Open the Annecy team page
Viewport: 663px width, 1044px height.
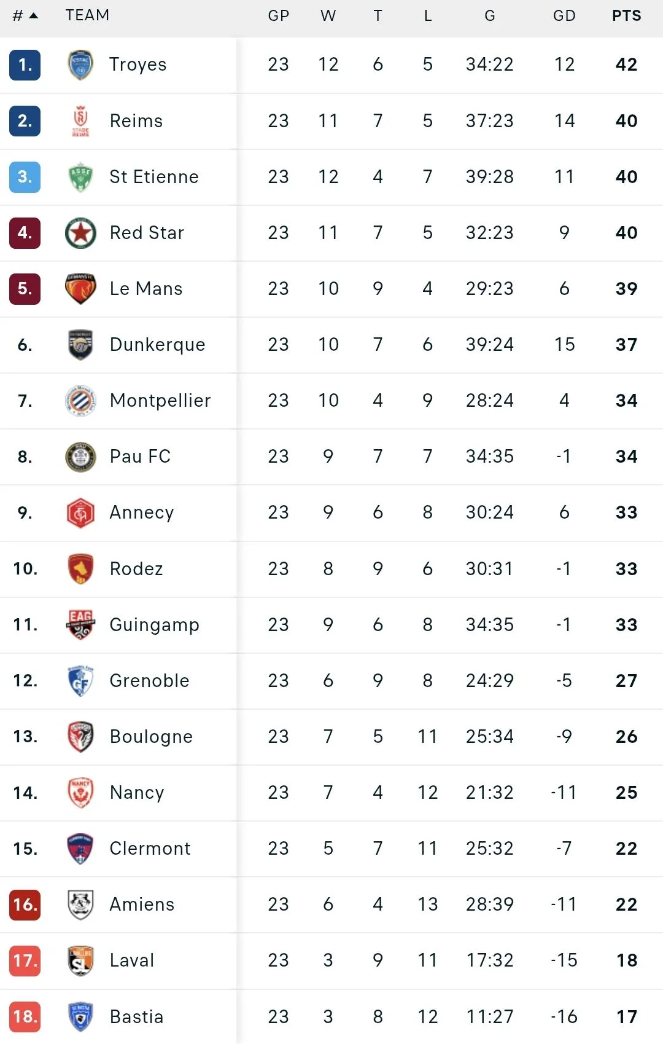pyautogui.click(x=142, y=512)
